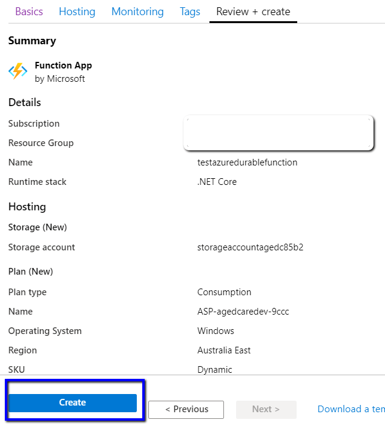Click the Consumption plan type value
385x431 pixels.
tap(224, 292)
